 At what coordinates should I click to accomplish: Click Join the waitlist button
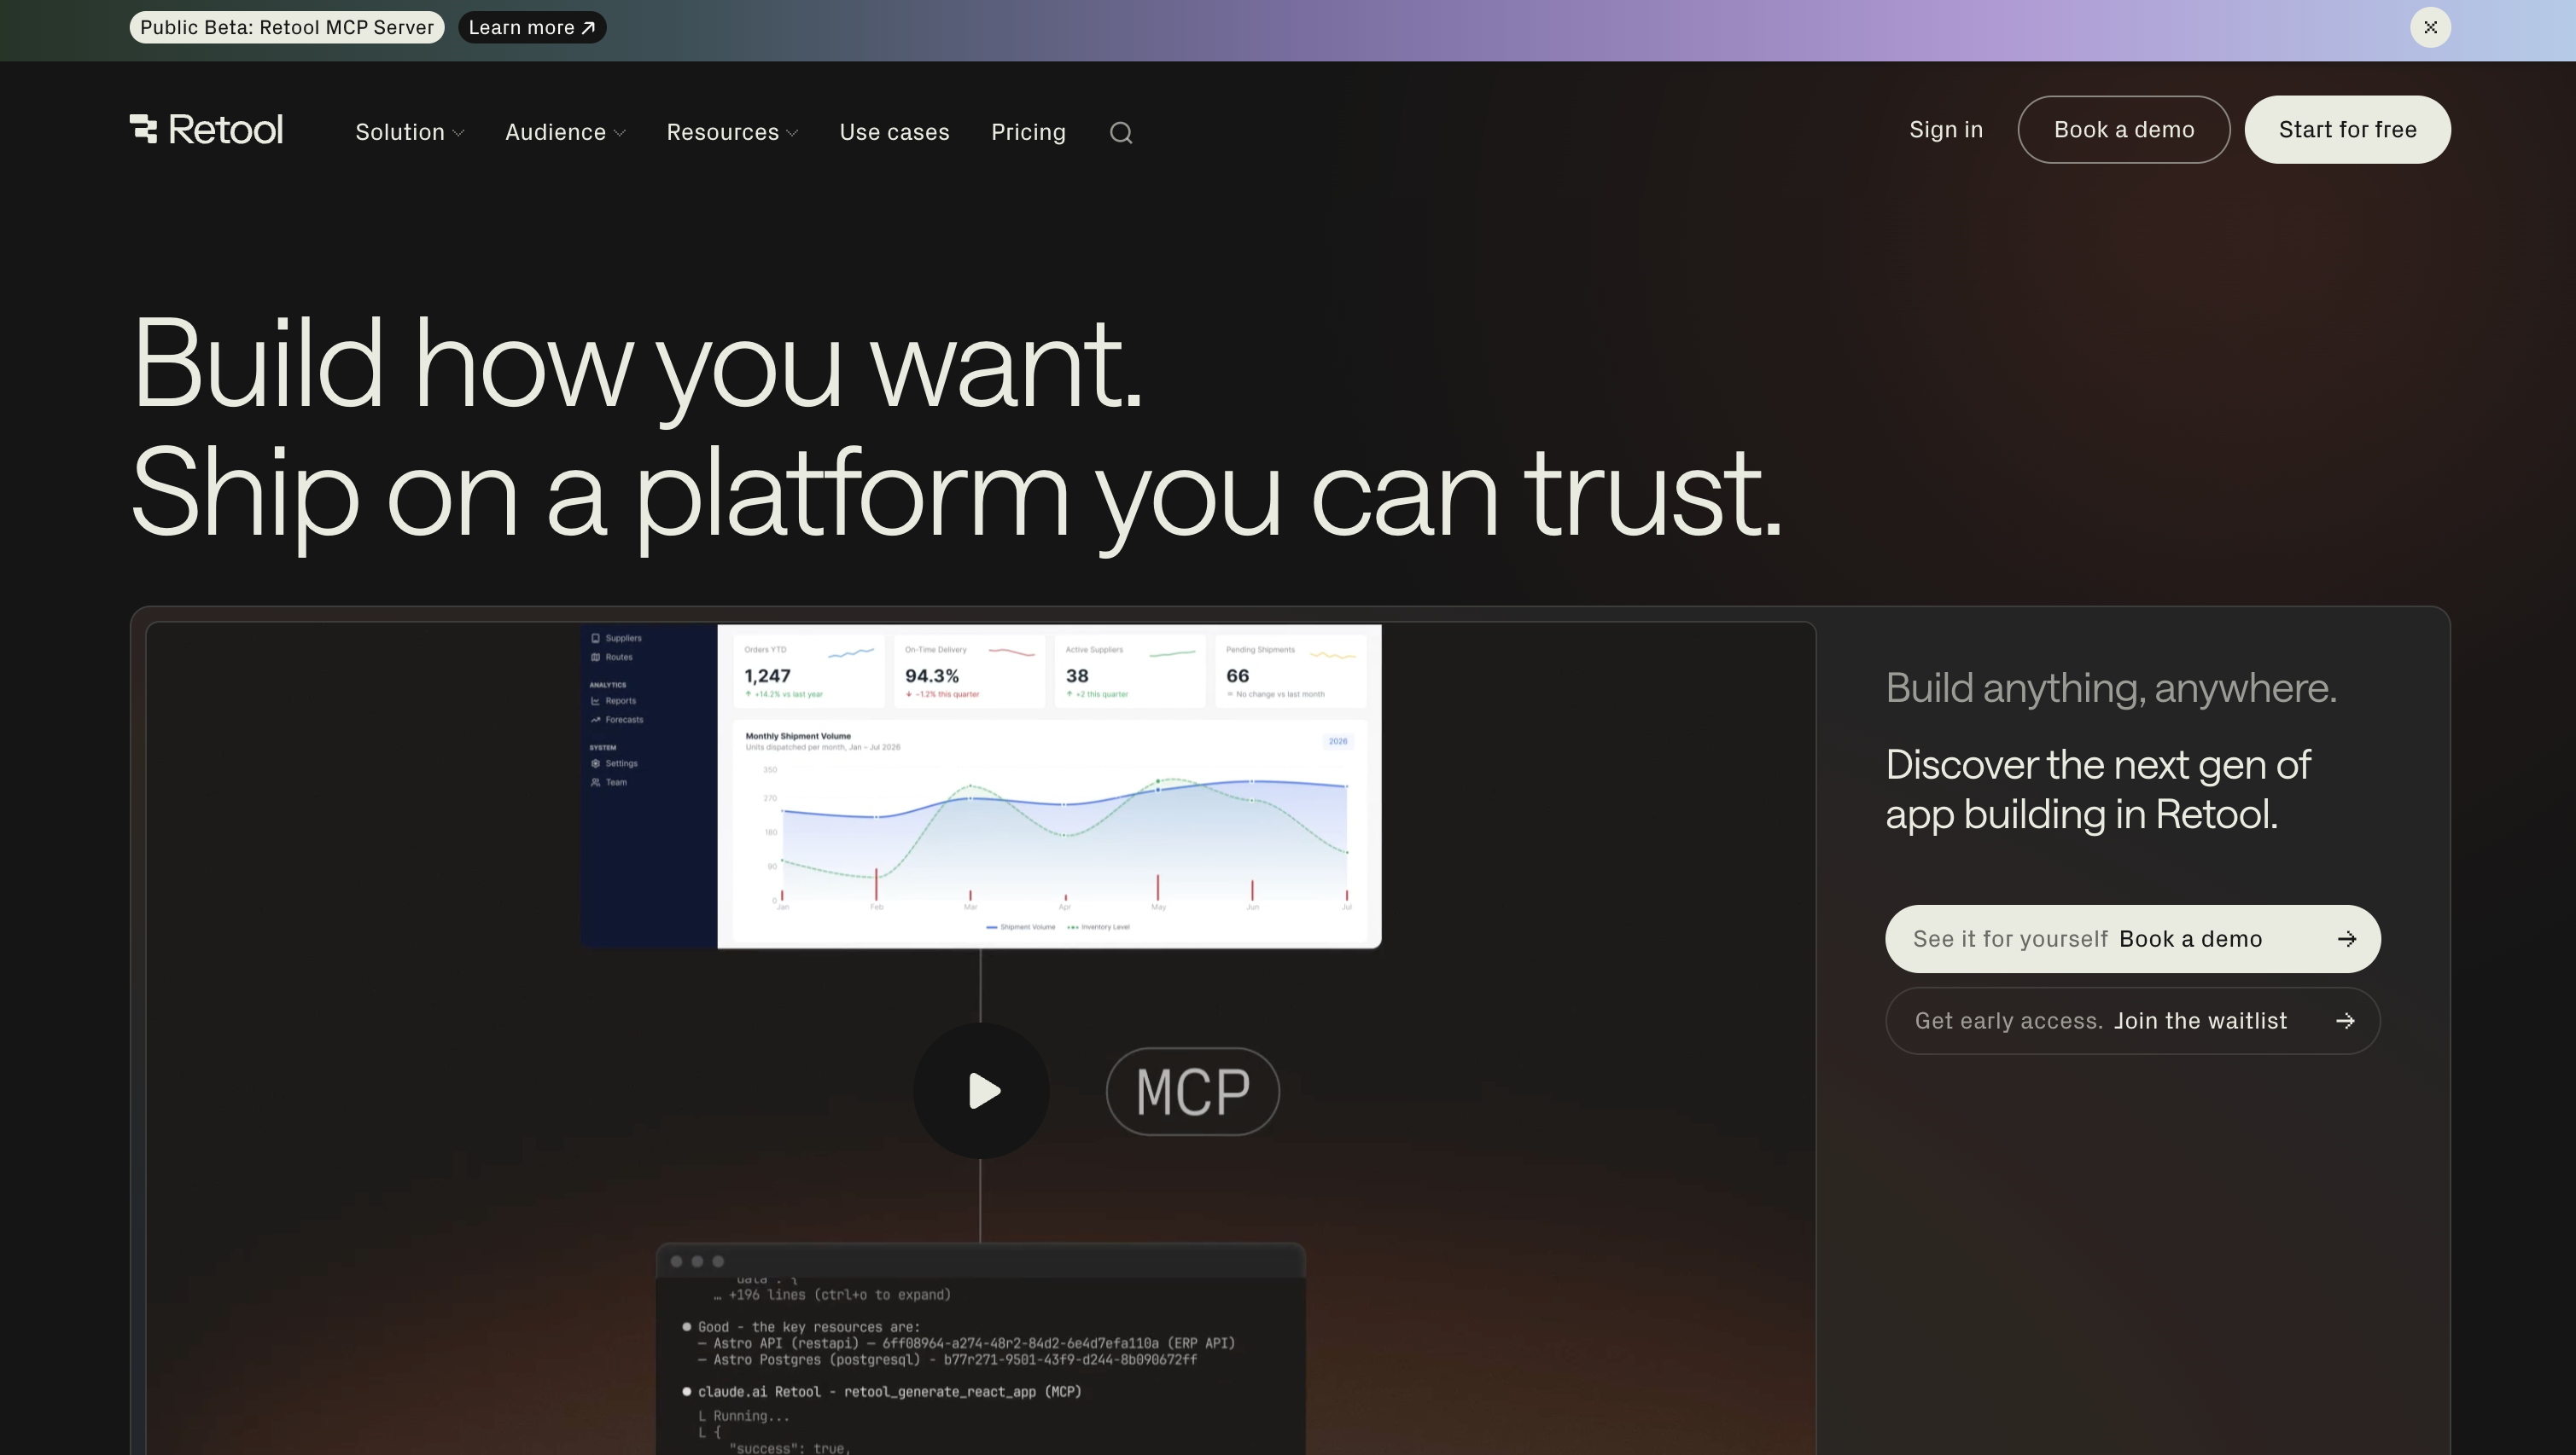pos(2133,1021)
